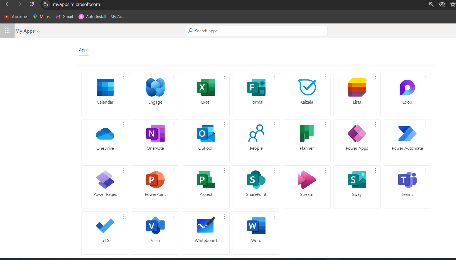Launch the Engage app icon
This screenshot has width=456, height=260.
click(155, 87)
